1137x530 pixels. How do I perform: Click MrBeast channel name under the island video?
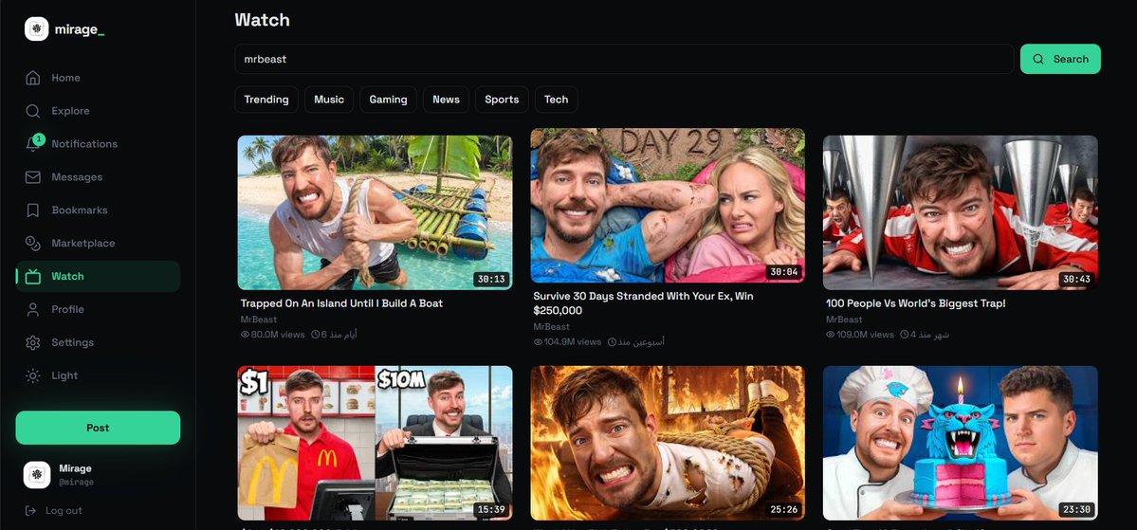(x=259, y=319)
